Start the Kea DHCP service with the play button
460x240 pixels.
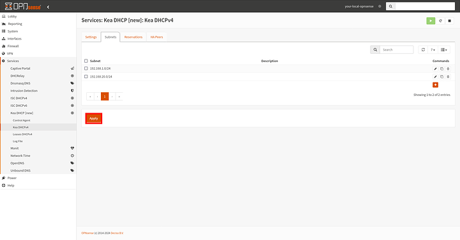pyautogui.click(x=431, y=21)
